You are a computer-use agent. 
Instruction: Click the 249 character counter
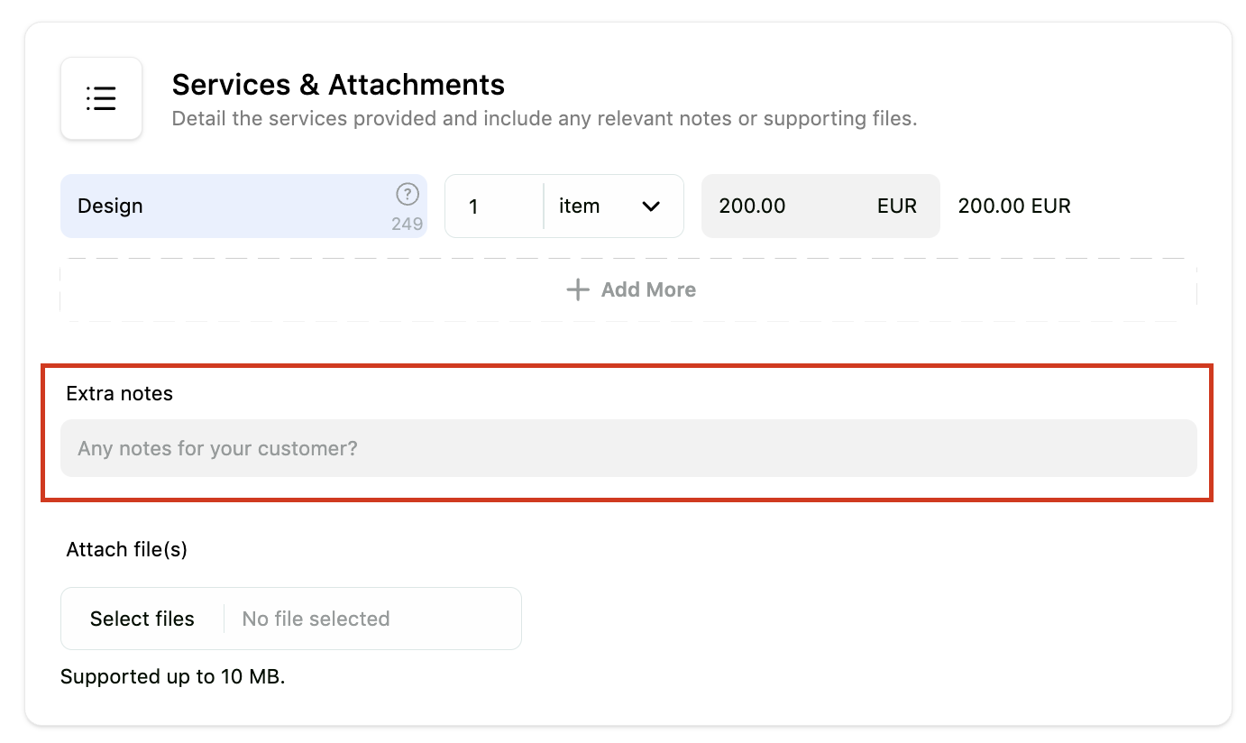pos(408,224)
